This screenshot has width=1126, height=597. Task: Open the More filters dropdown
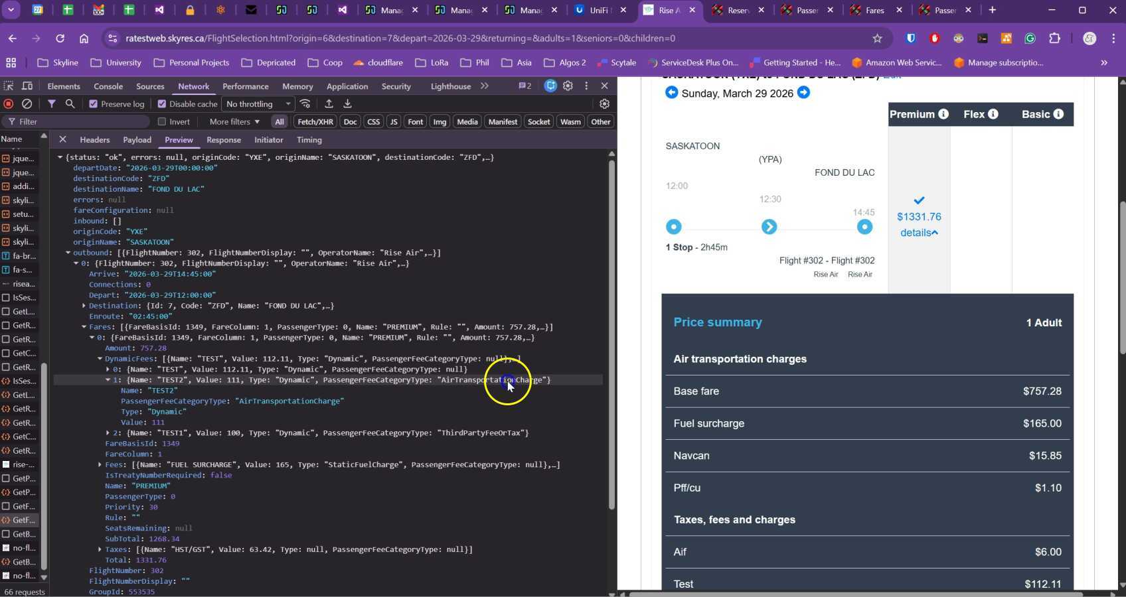coord(234,122)
